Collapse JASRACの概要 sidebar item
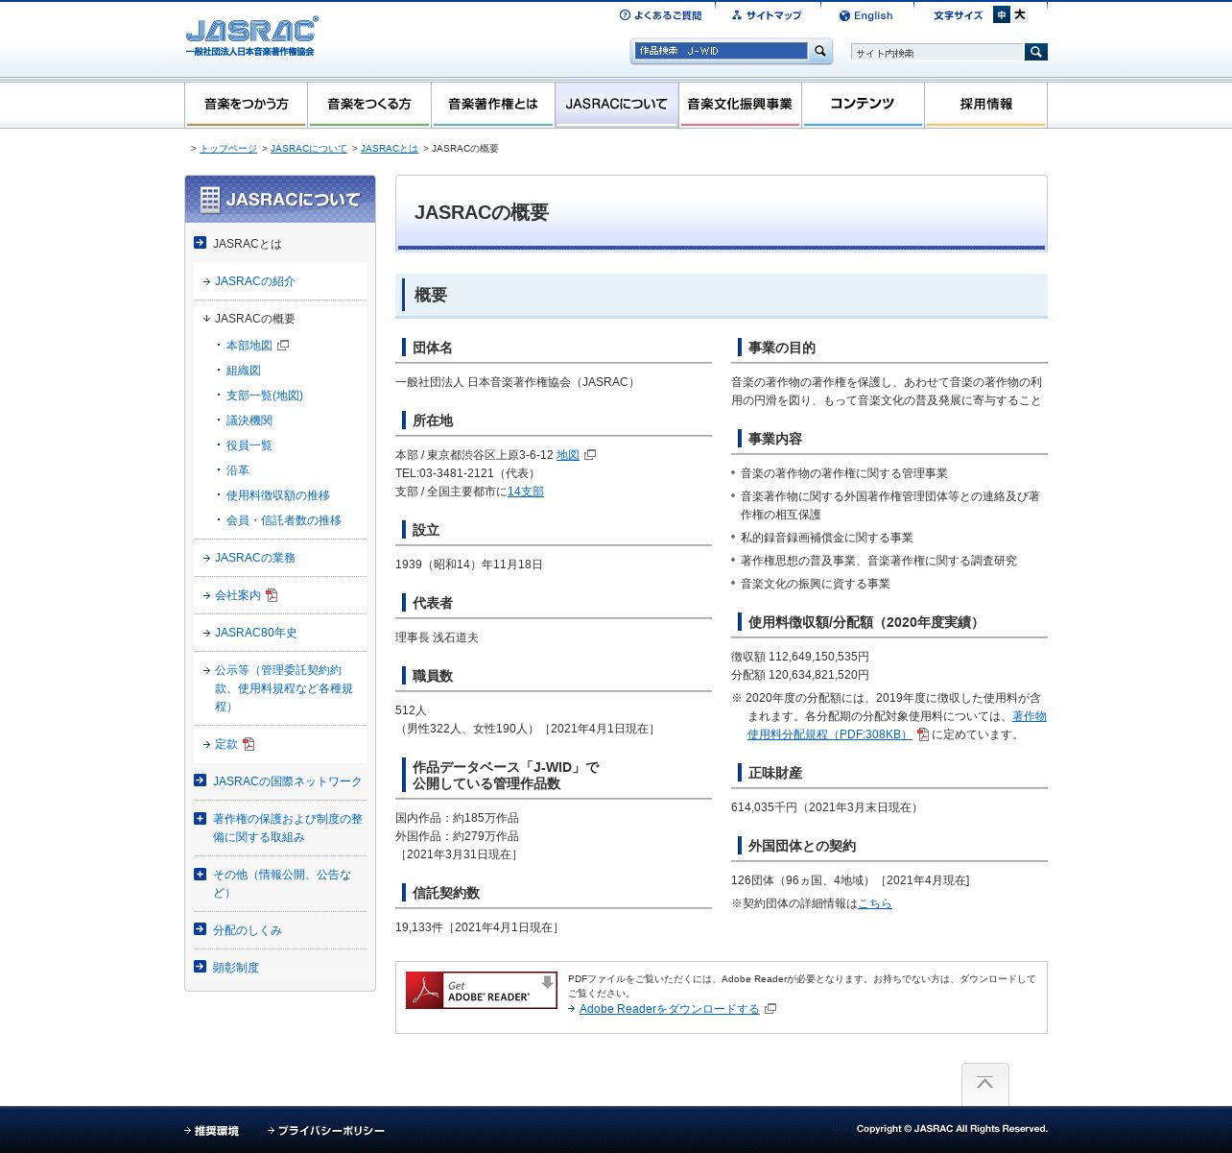 click(255, 319)
